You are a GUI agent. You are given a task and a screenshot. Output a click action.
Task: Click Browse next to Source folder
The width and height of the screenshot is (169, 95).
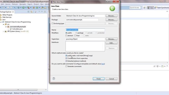click(111, 16)
